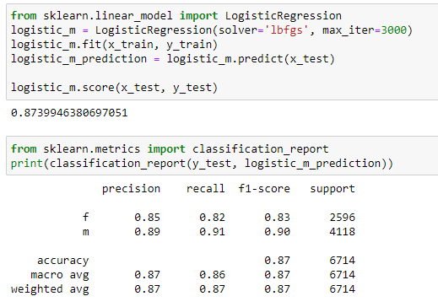
Task: Click the recall column header
Action: click(x=206, y=189)
